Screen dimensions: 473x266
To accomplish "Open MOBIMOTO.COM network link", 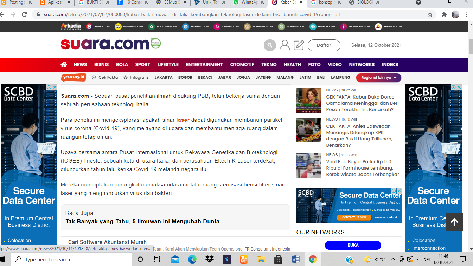I will pos(258,26).
